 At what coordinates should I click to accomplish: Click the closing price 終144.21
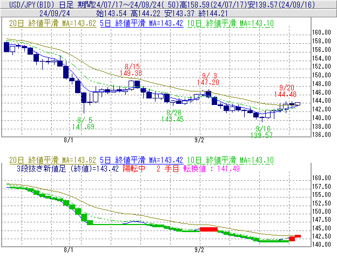click(x=213, y=14)
